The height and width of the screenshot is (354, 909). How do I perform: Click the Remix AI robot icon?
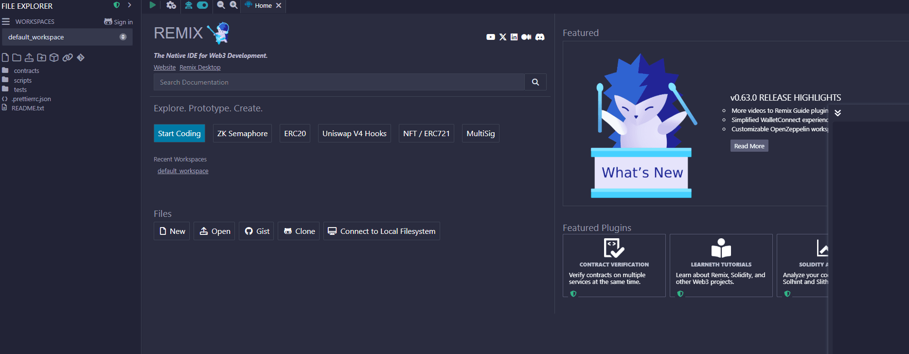(x=188, y=5)
